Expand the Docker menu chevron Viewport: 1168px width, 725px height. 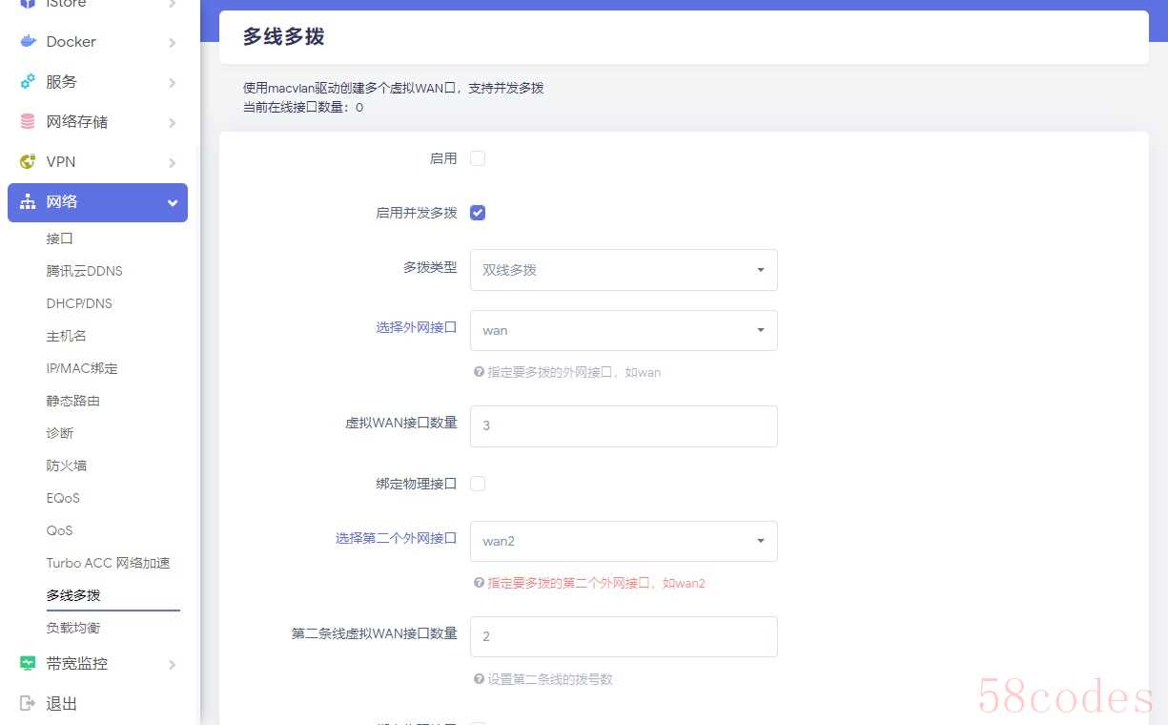click(x=173, y=42)
